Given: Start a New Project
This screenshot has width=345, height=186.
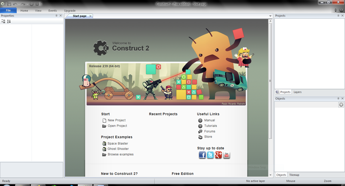Looking at the screenshot, I should (x=116, y=120).
